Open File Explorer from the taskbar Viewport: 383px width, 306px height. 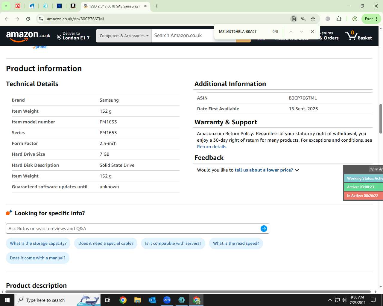click(138, 300)
